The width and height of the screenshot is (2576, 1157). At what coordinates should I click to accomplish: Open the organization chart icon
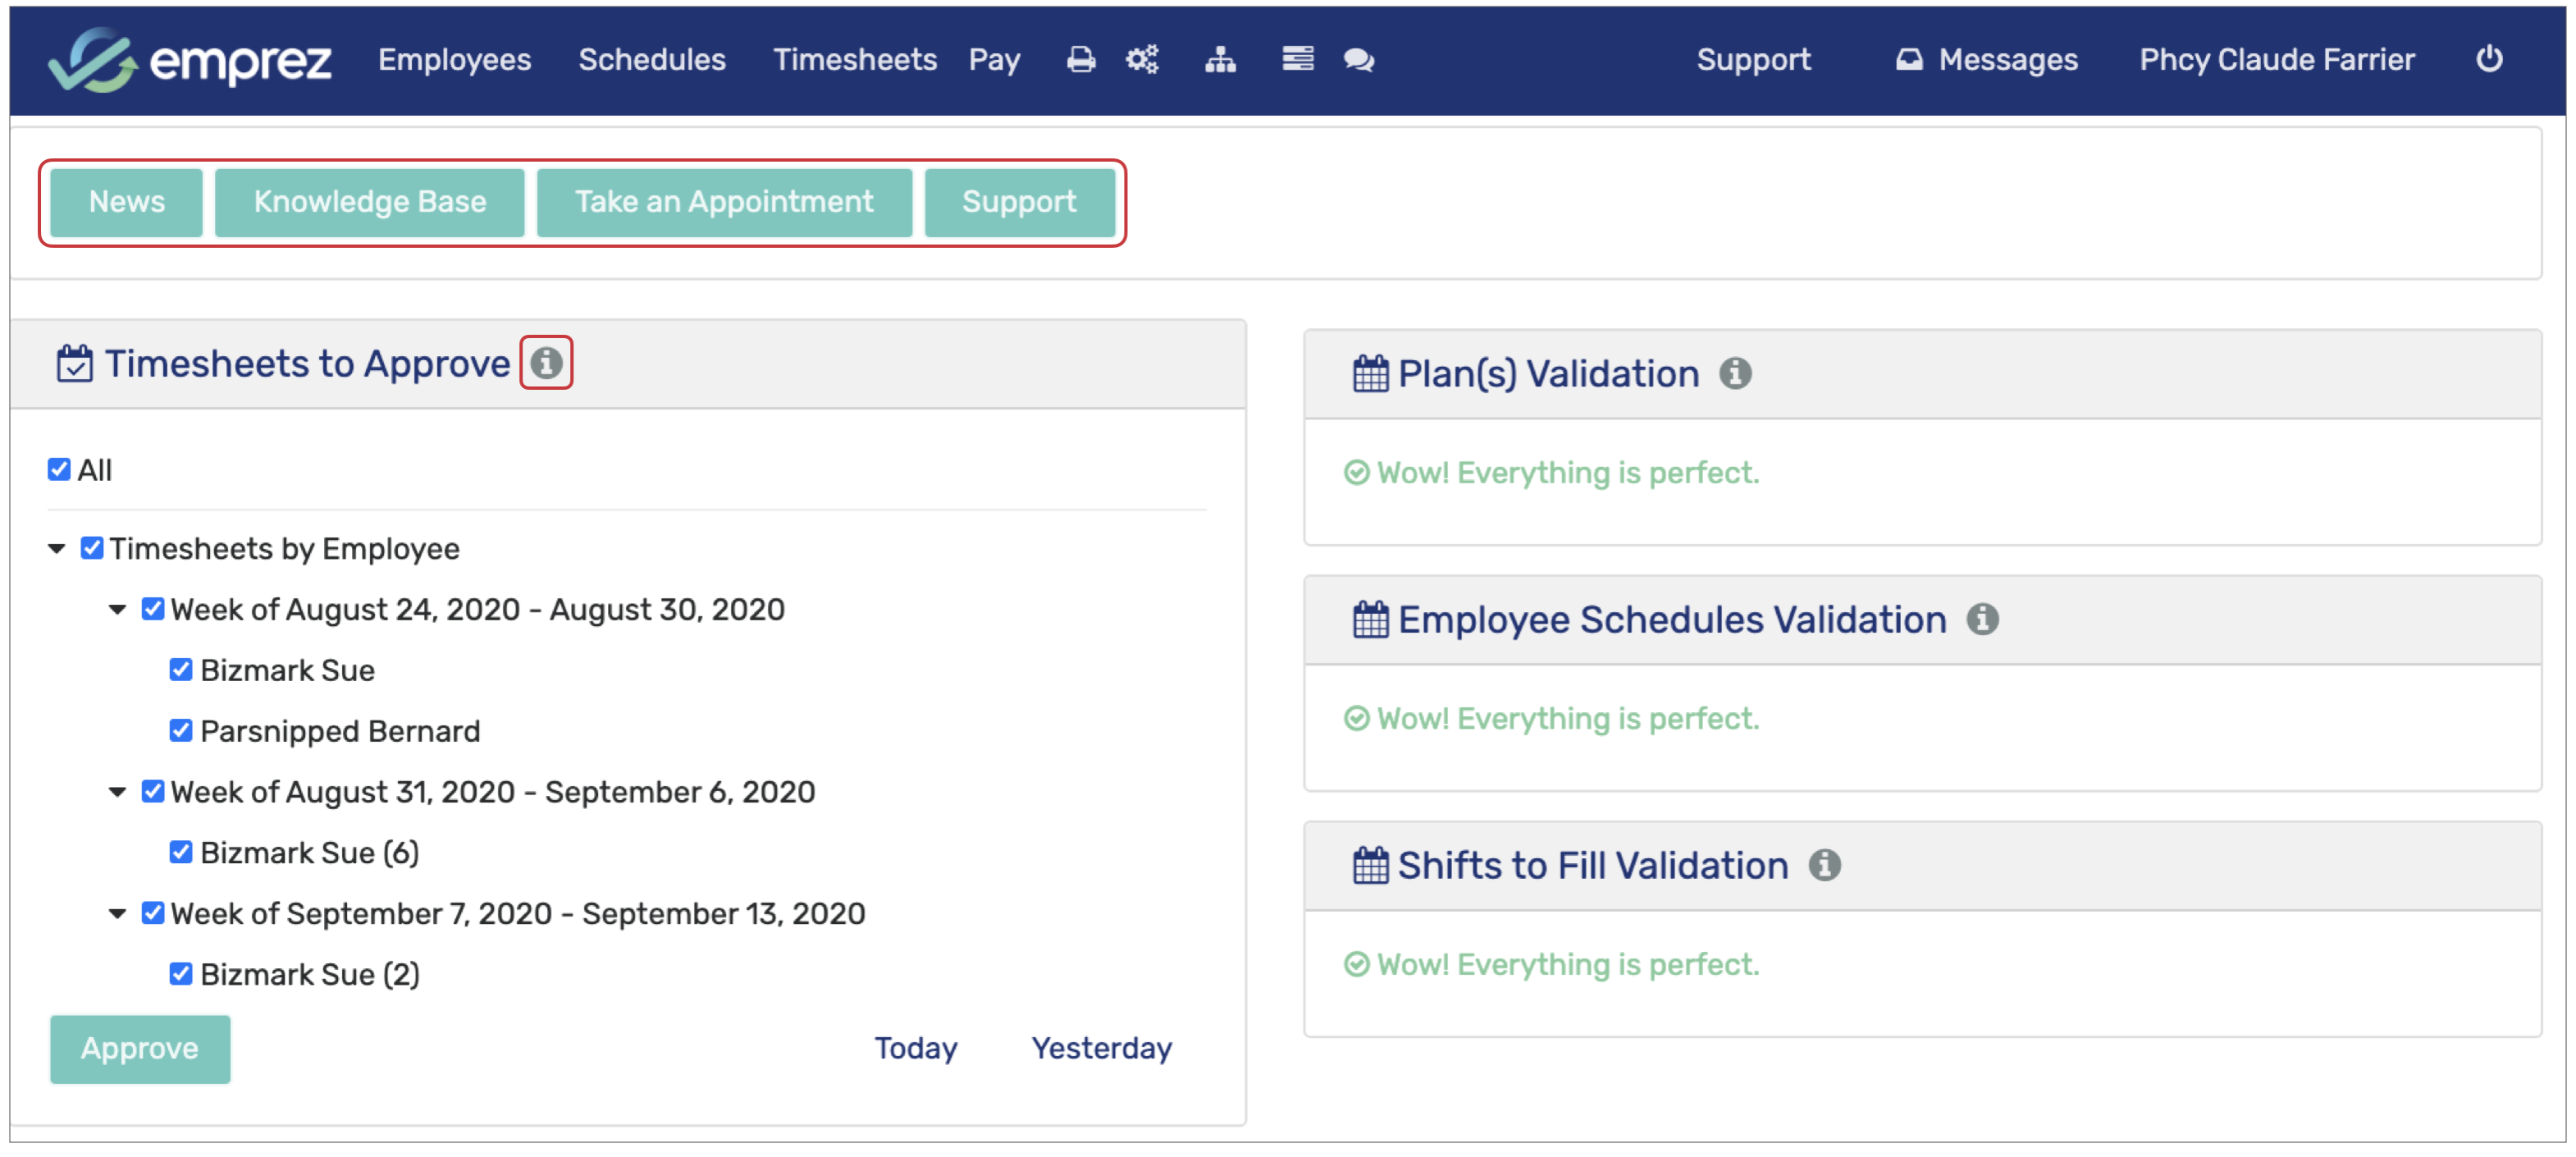click(x=1220, y=60)
